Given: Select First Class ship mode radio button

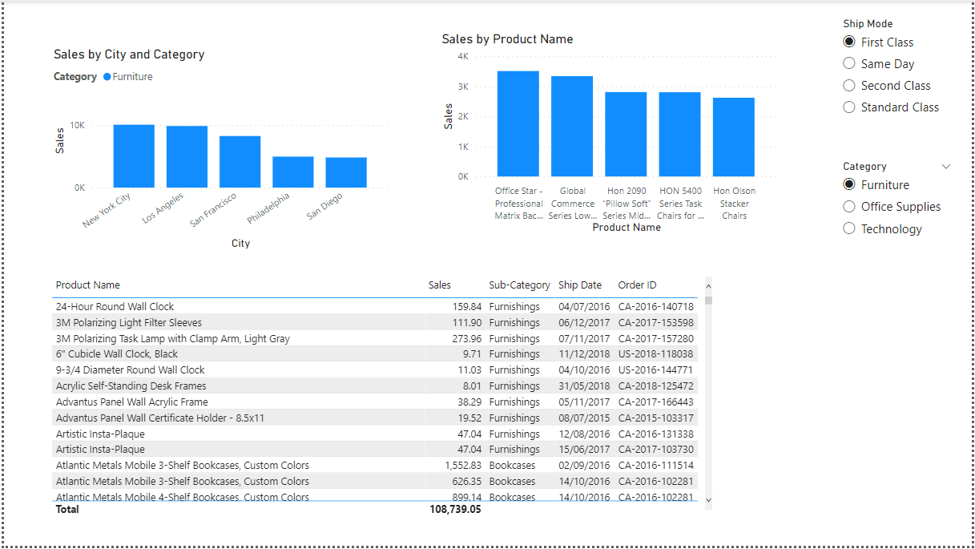Looking at the screenshot, I should [x=849, y=42].
